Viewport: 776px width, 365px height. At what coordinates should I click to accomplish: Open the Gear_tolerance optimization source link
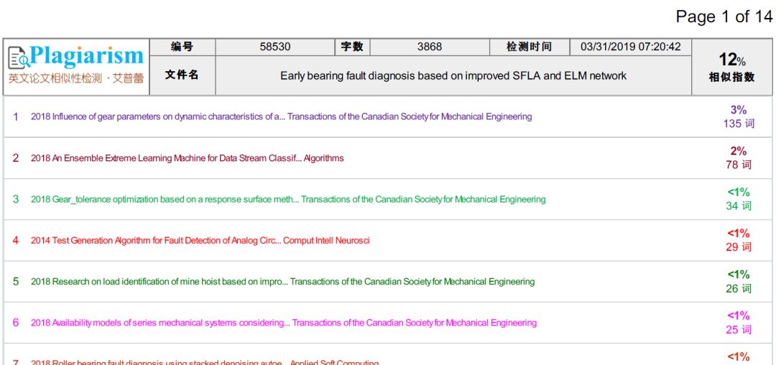(287, 199)
